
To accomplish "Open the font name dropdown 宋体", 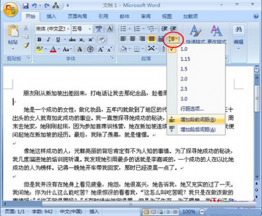I will click(68, 29).
